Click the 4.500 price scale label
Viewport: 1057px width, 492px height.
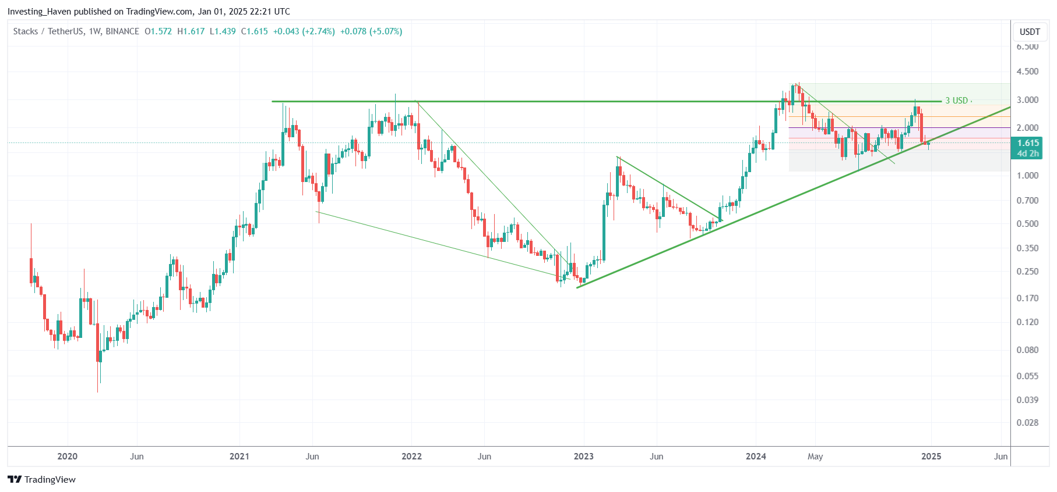[x=1027, y=72]
